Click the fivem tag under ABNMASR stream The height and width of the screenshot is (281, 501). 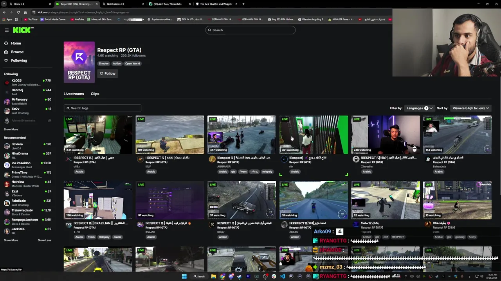click(243, 172)
